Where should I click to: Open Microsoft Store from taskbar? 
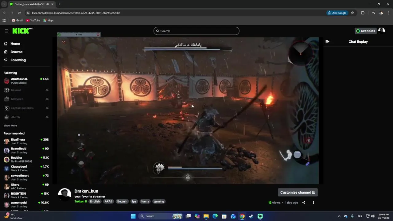[224, 216]
